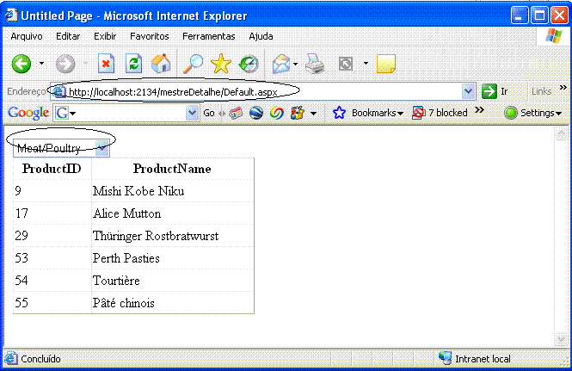Click the colorful swirl icon on Google toolbar

[x=277, y=113]
